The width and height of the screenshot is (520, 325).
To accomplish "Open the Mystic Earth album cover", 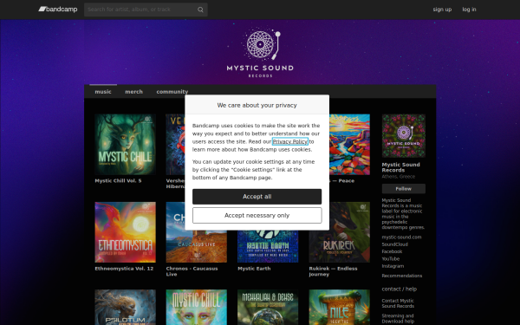I will coord(268,246).
